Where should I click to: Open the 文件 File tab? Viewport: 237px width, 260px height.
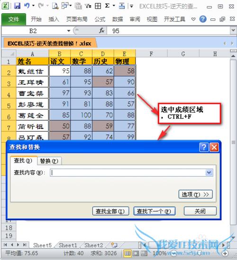[x=14, y=19]
